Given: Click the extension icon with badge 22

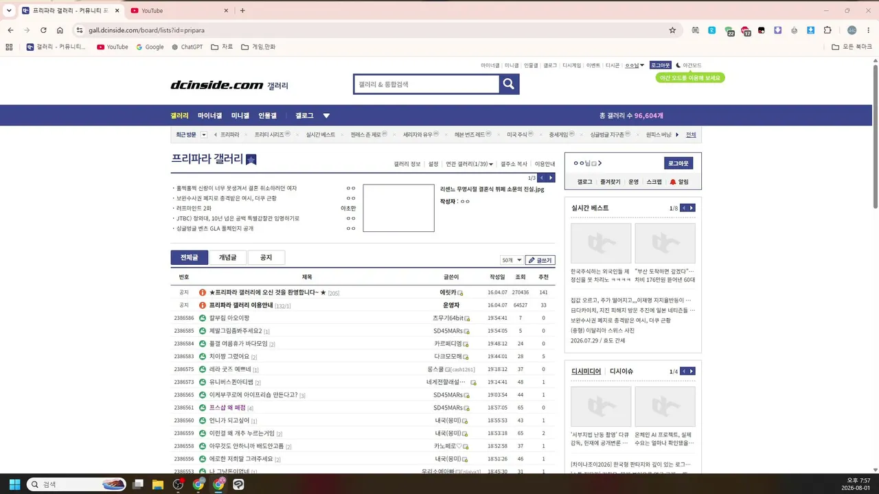Looking at the screenshot, I should (x=729, y=31).
